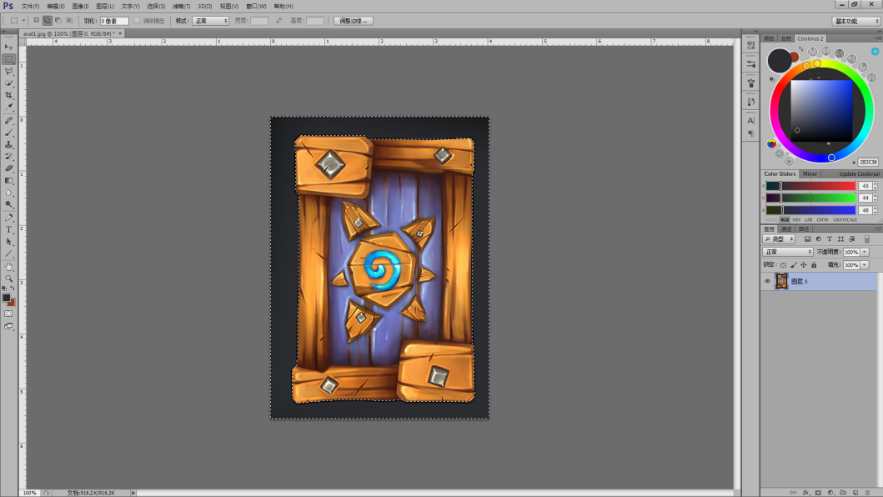Image resolution: width=883 pixels, height=497 pixels.
Task: Select the Blur tool
Action: coord(8,193)
